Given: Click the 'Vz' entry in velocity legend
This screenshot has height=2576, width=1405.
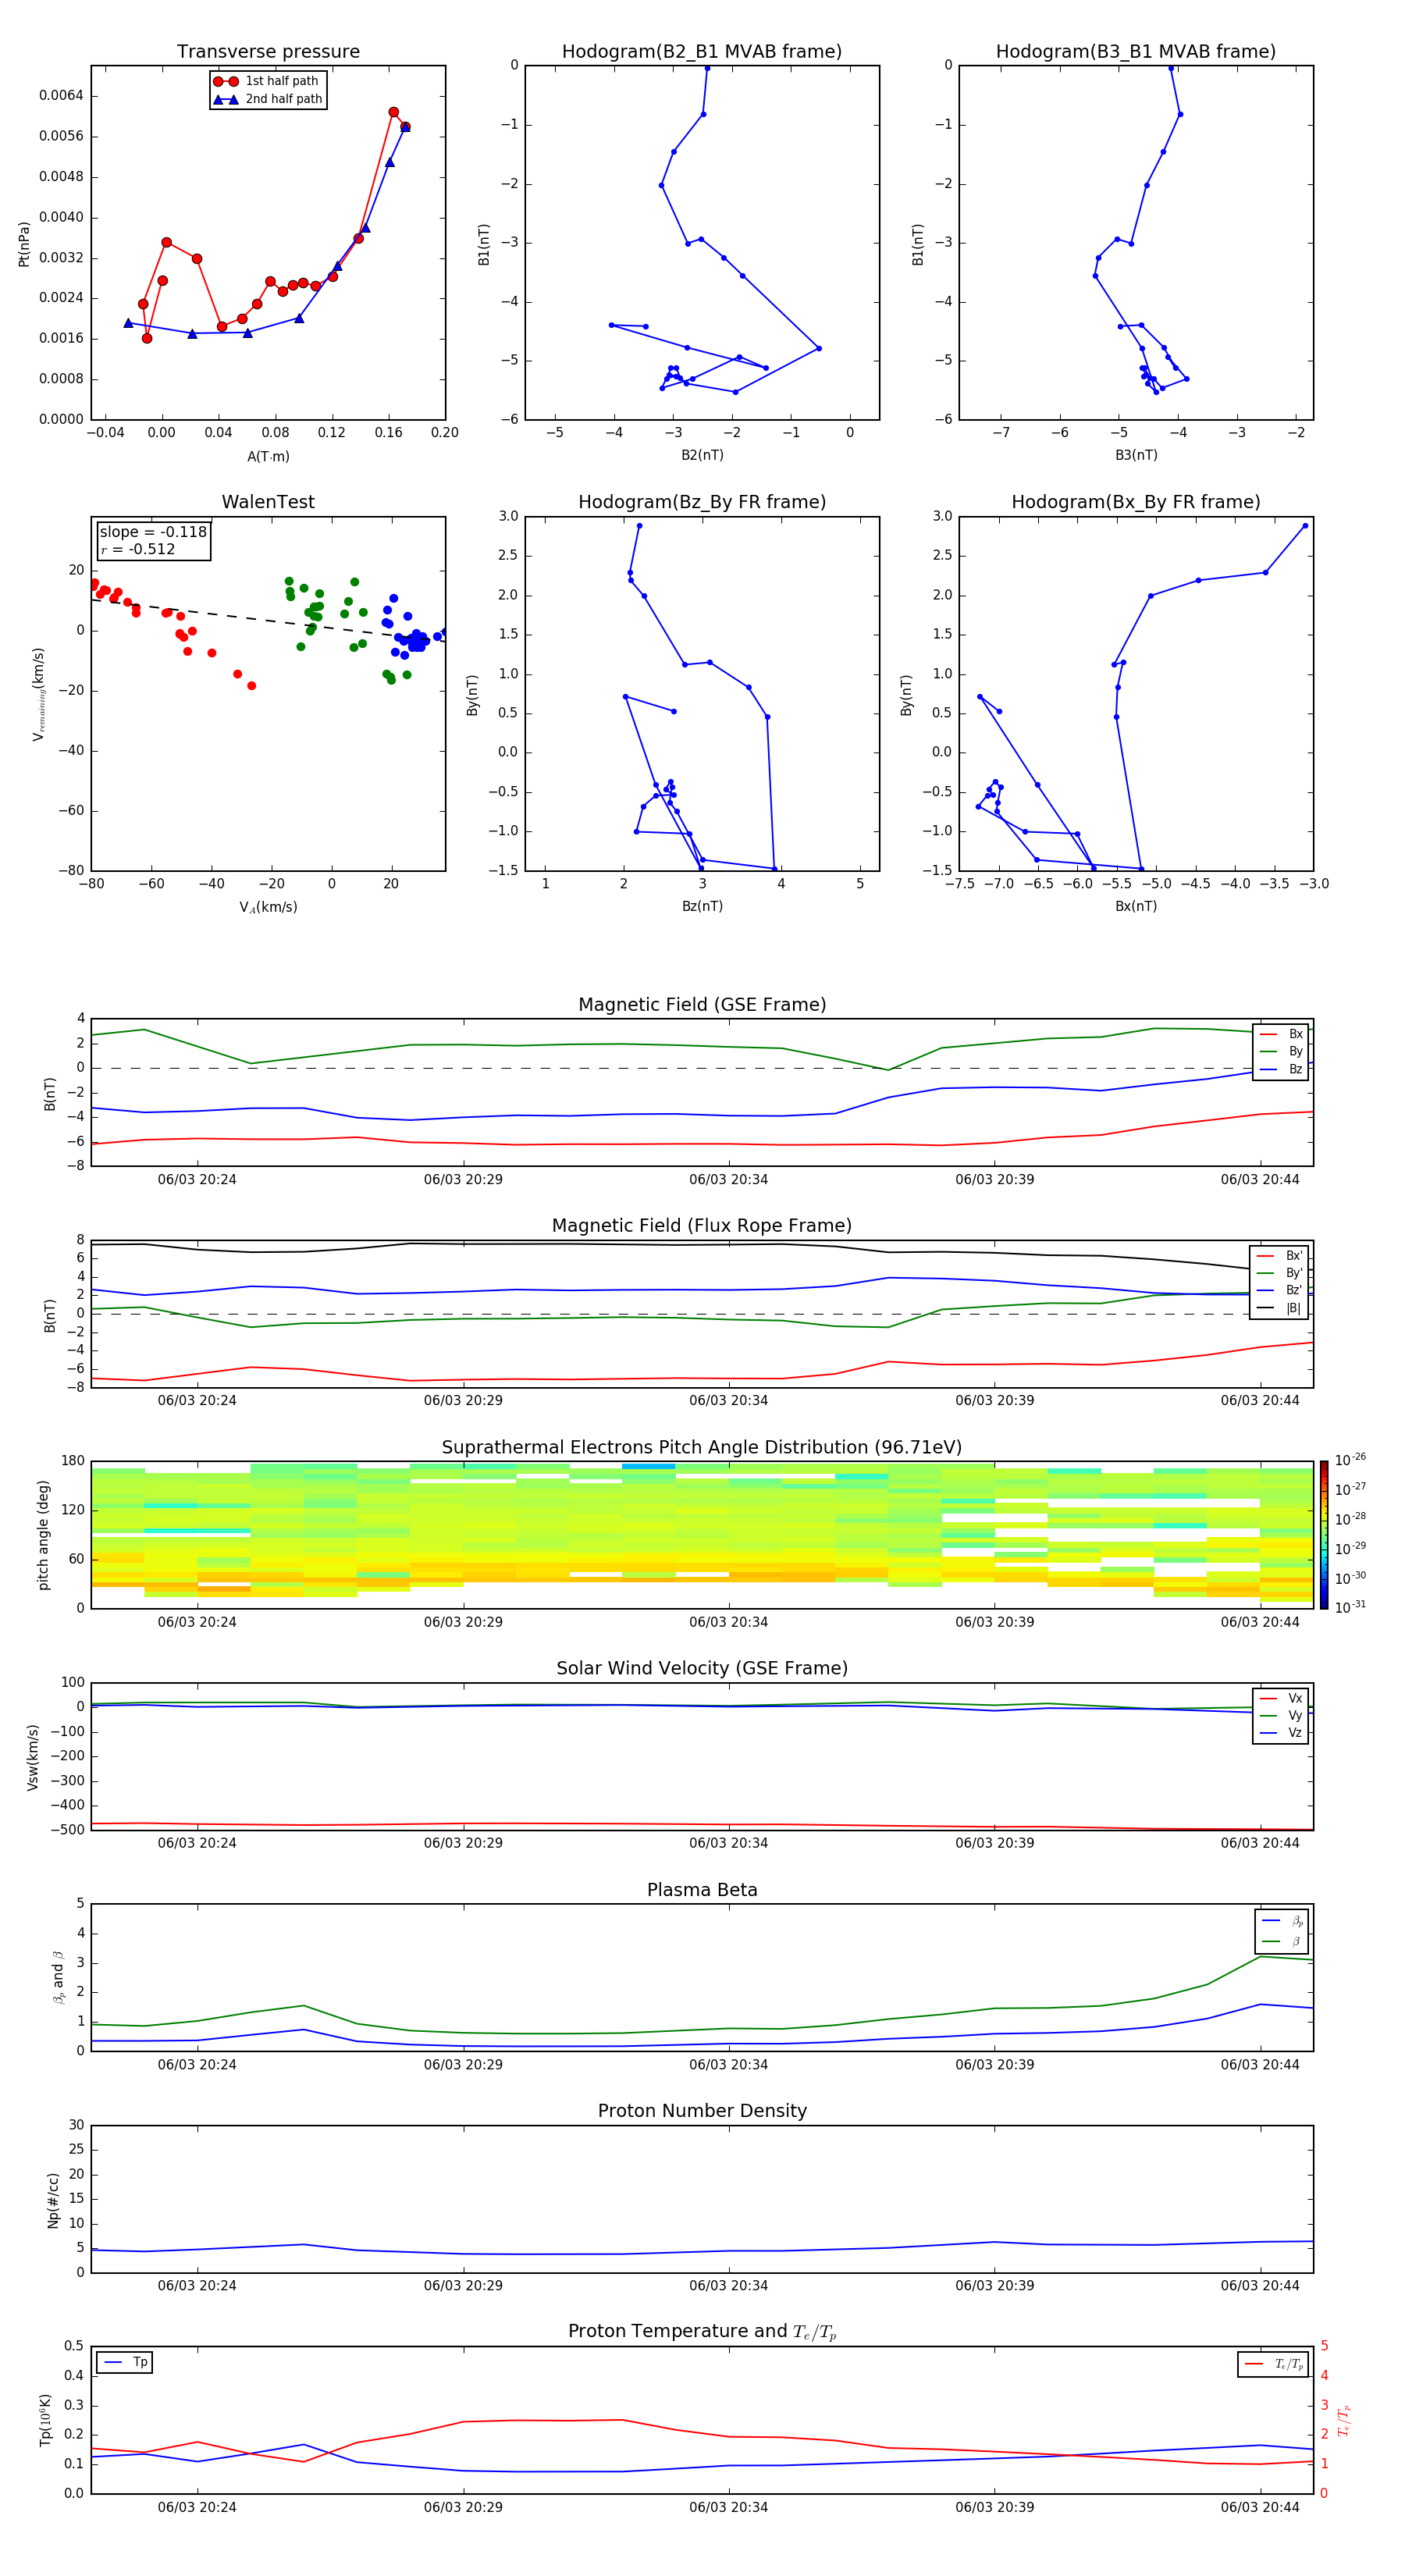Looking at the screenshot, I should click(x=1282, y=1733).
